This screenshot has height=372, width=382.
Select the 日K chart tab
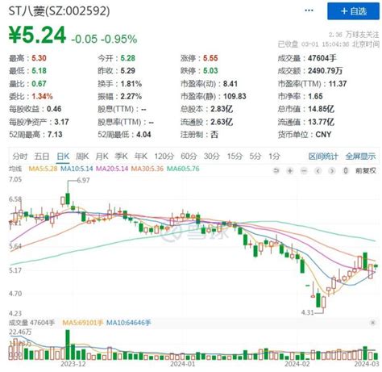click(63, 157)
